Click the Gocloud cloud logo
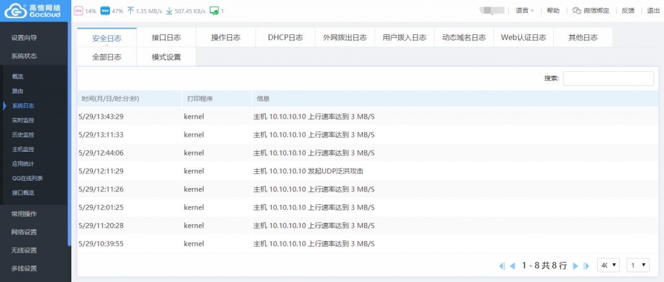This screenshot has width=664, height=282. 13,10
